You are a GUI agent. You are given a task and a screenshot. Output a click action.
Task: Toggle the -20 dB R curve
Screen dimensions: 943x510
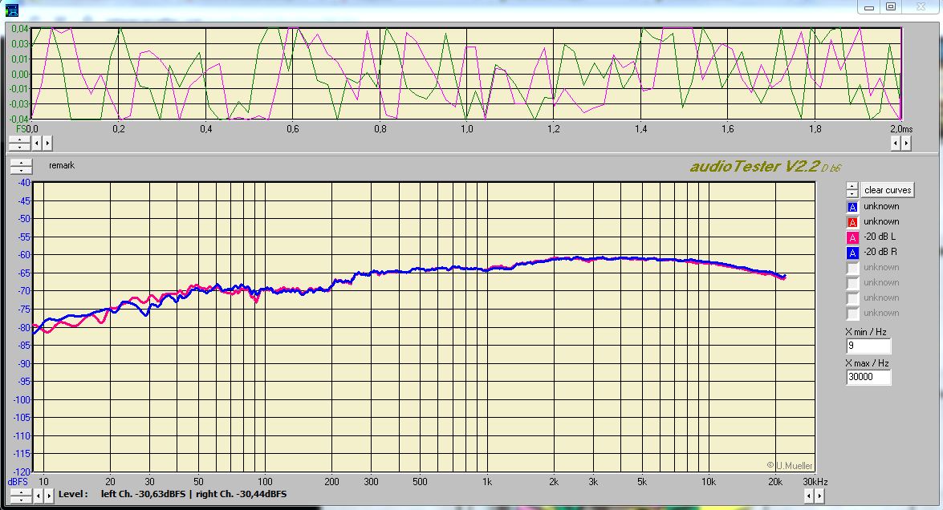852,253
